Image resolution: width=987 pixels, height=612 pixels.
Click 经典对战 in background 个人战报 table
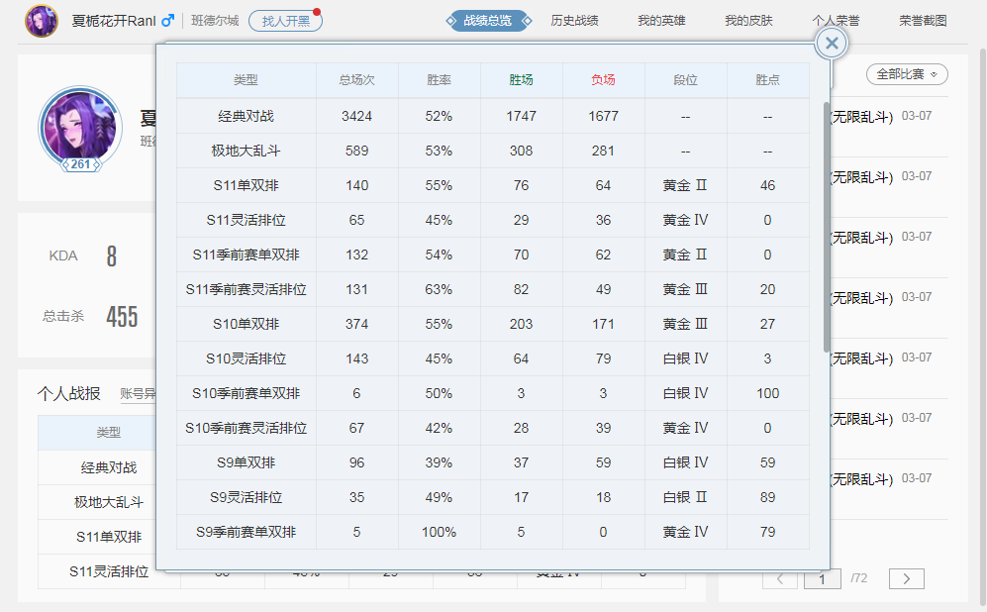[x=108, y=467]
